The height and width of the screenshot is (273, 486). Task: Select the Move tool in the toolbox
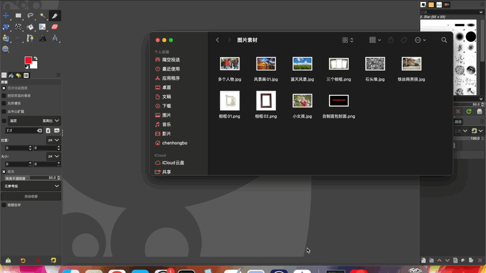pos(6,15)
